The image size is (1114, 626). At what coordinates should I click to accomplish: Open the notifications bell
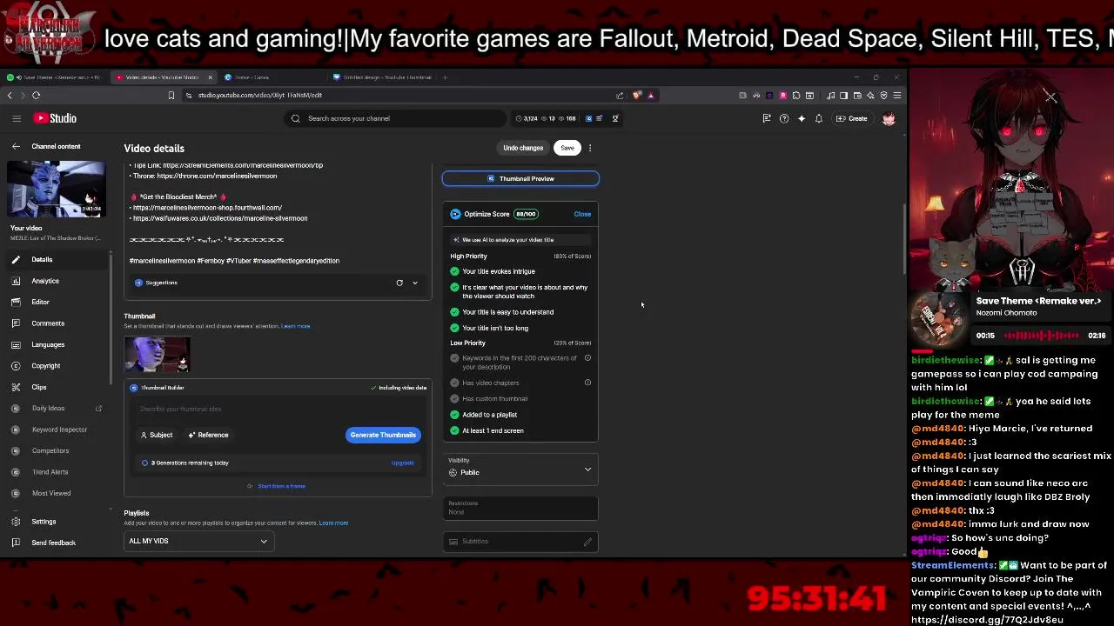click(819, 118)
